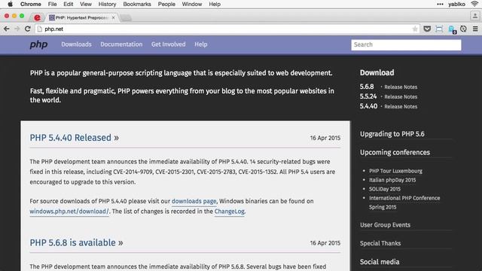Open a new blank tab
482x271 pixels.
coord(126,18)
